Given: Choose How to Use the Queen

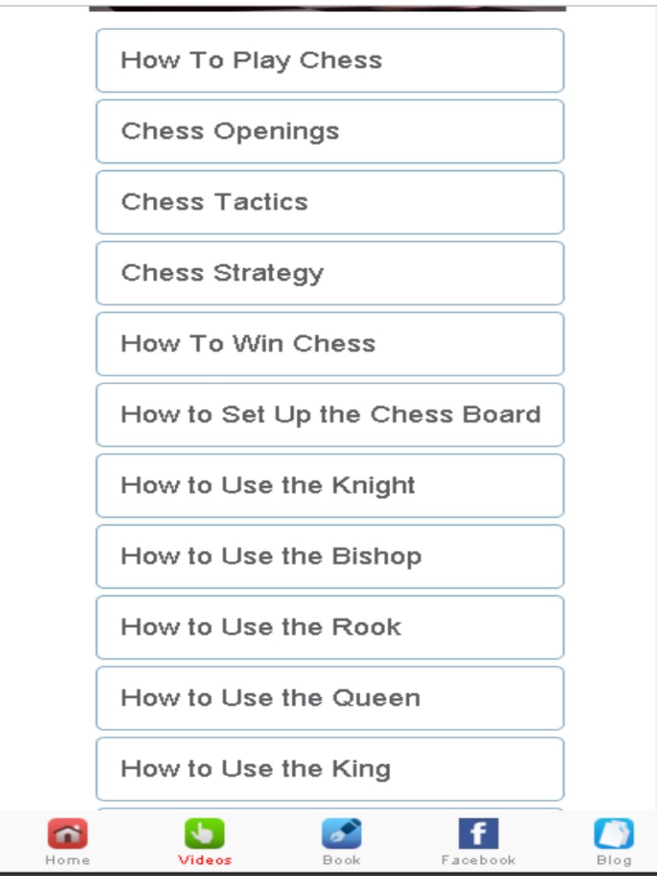Looking at the screenshot, I should 329,698.
